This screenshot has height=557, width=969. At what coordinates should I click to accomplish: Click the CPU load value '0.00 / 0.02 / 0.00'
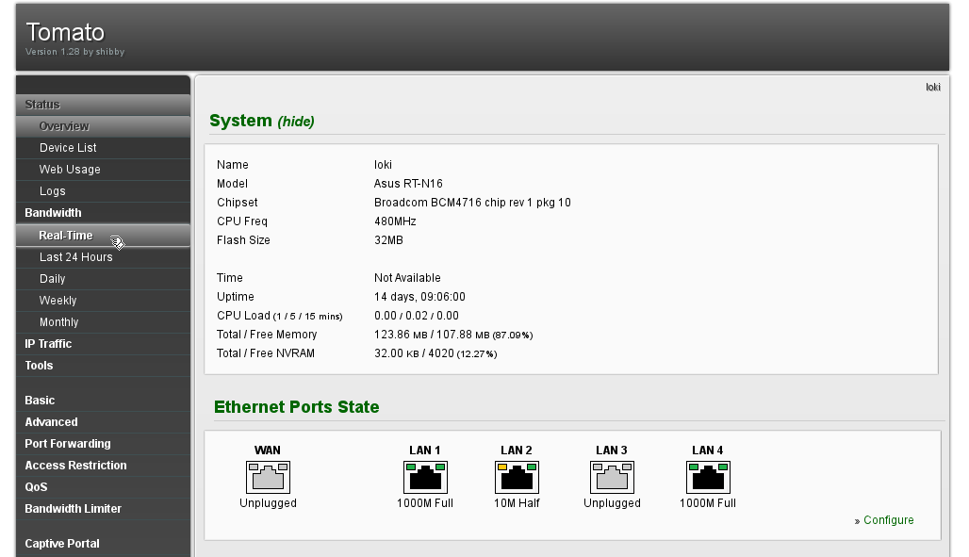click(417, 316)
